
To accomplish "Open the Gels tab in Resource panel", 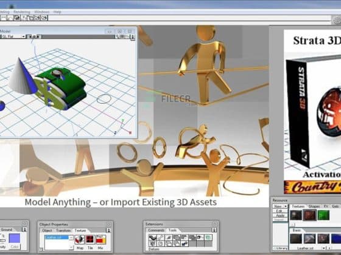I will (335, 206).
